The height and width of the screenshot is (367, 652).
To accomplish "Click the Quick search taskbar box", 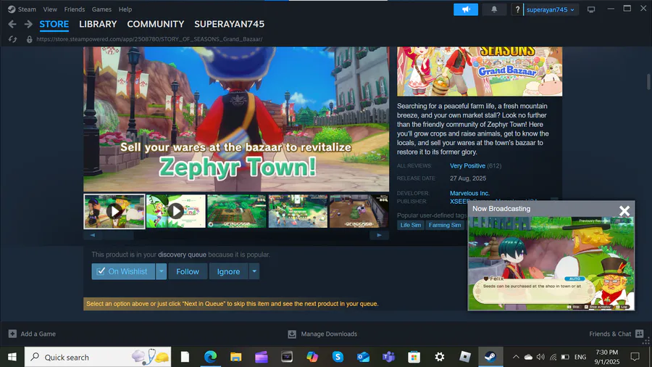I will coord(98,357).
